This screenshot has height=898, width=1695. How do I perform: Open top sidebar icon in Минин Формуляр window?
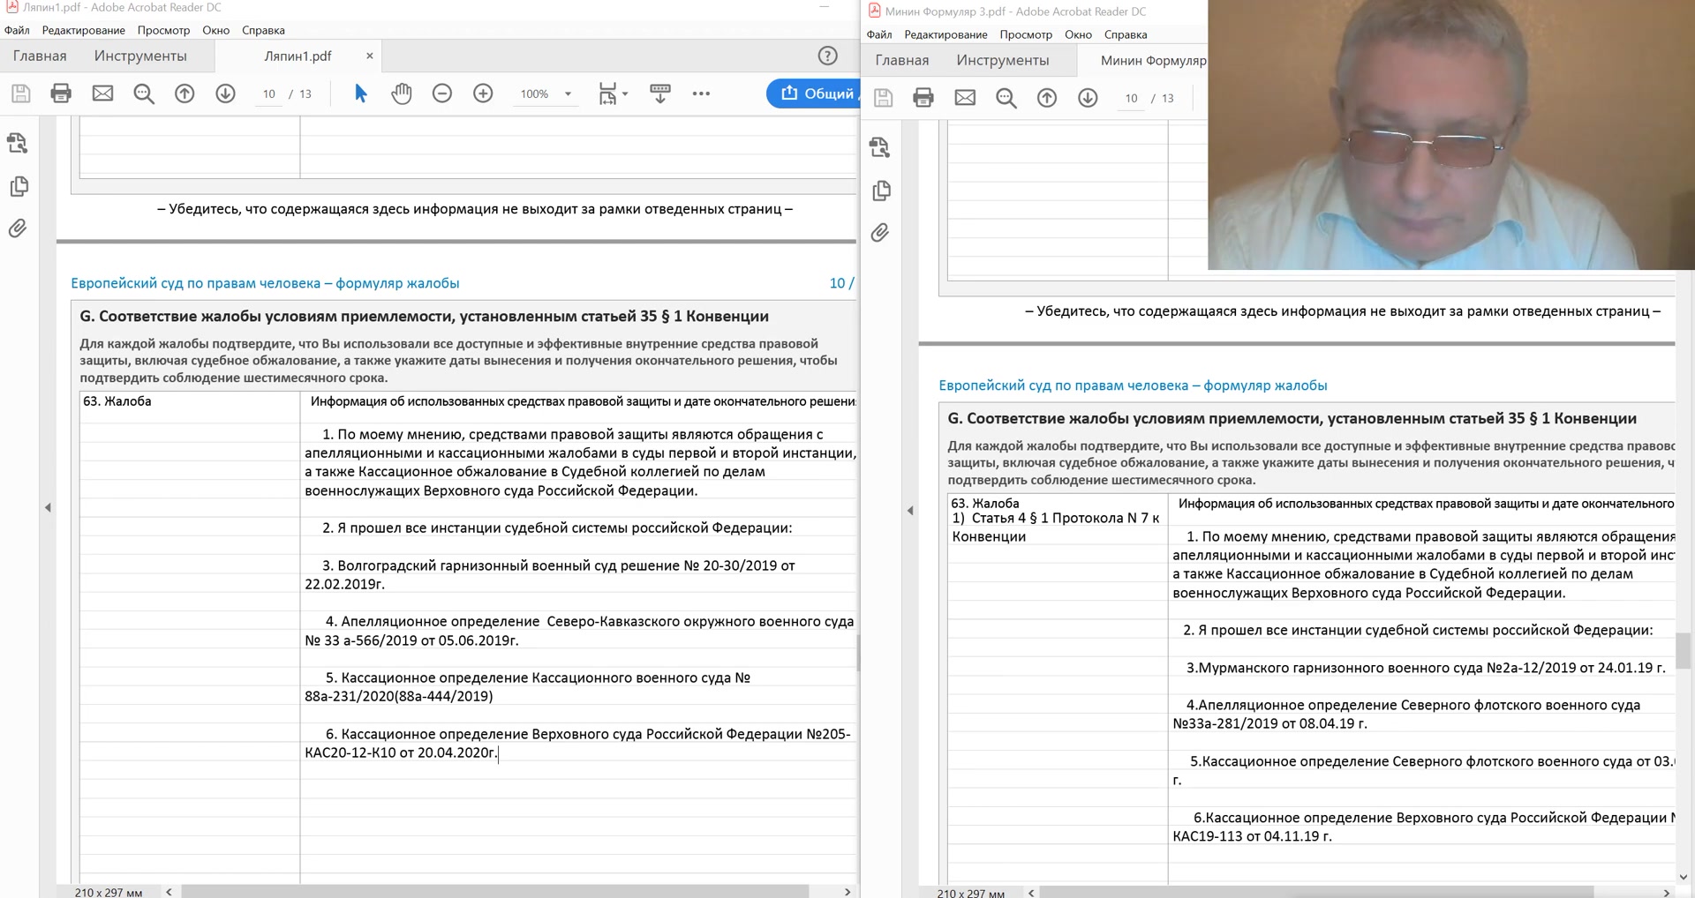click(880, 147)
